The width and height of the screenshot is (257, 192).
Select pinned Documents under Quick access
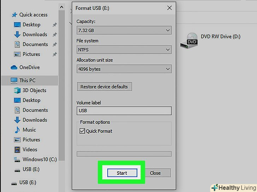coord(31,44)
